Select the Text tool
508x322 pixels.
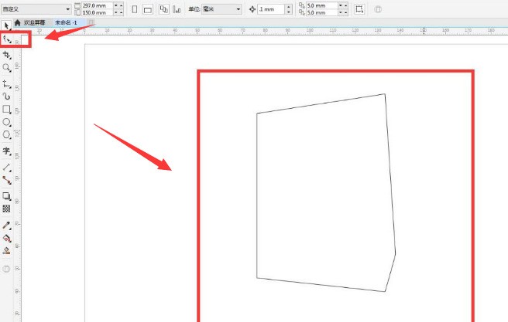(7, 152)
